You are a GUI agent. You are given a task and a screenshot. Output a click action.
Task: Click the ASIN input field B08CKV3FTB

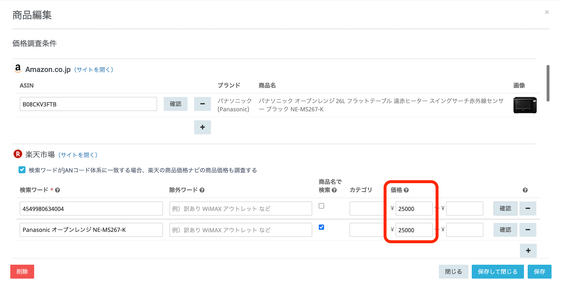coord(88,104)
